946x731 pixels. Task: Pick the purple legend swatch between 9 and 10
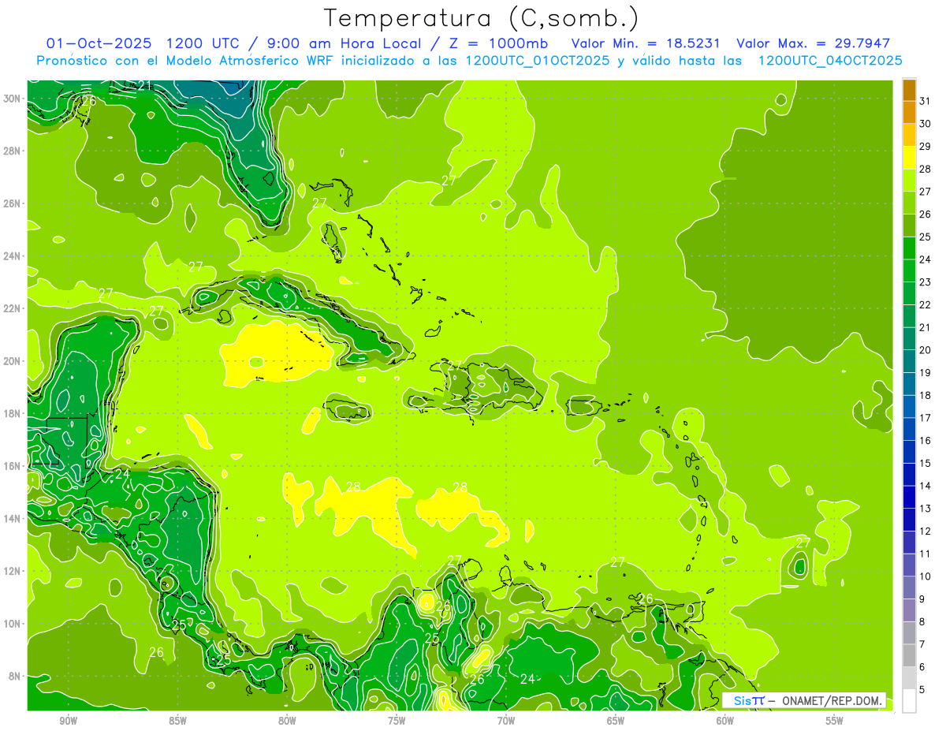point(909,588)
